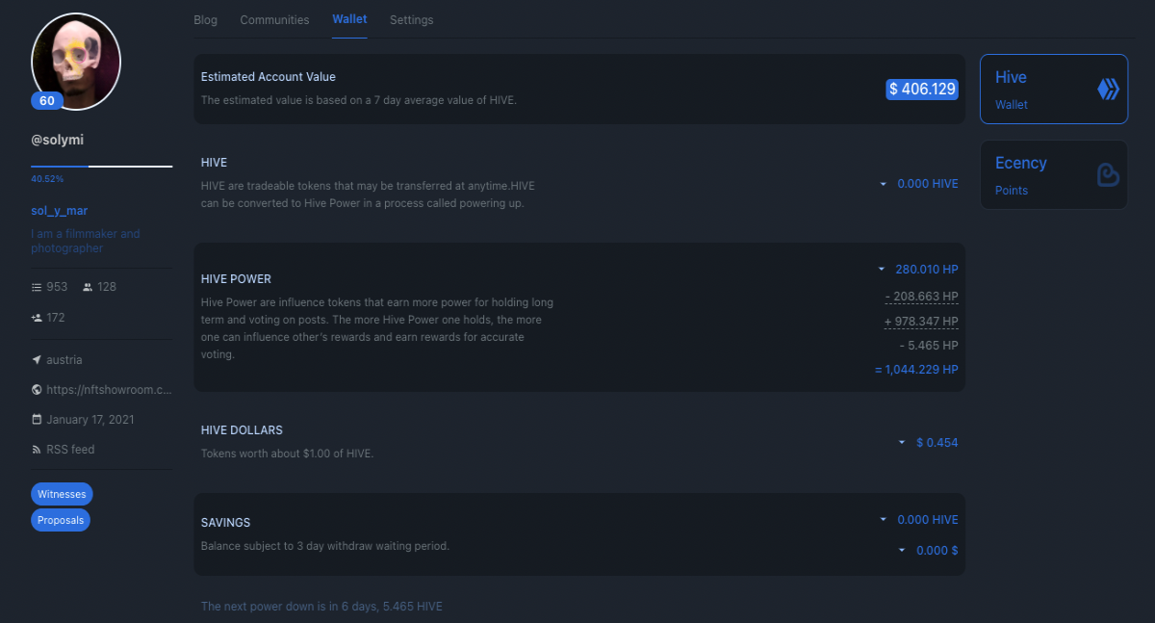Click the reputation badge 60
The height and width of the screenshot is (623, 1155).
47,100
